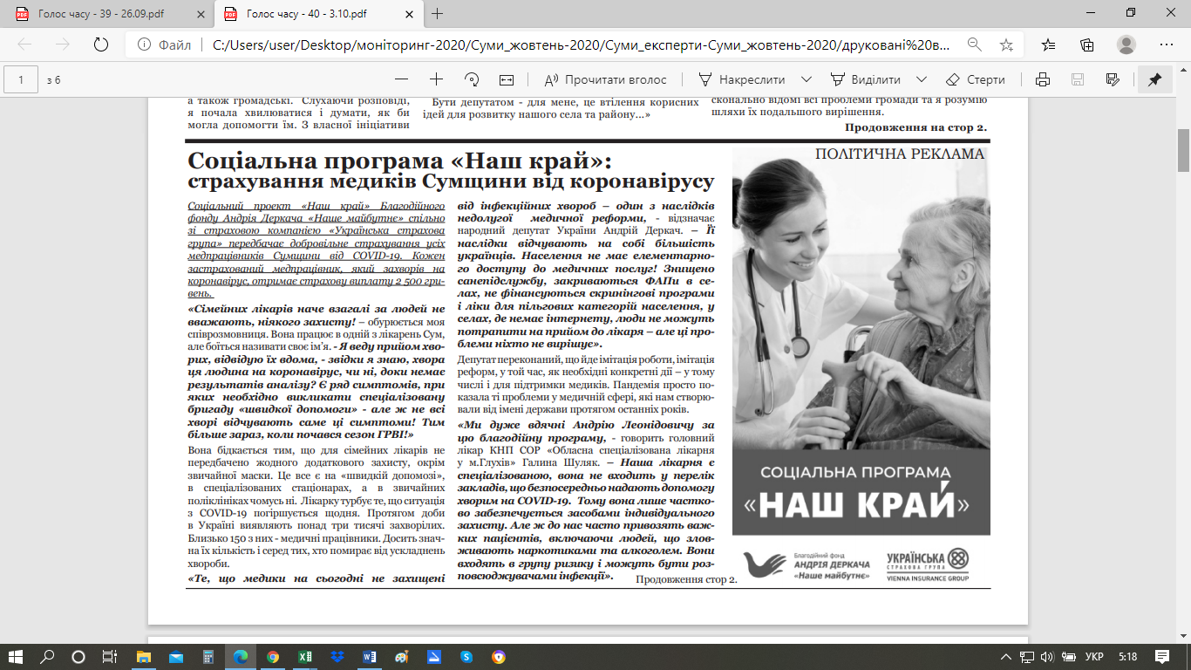Open the Windows Start menu
This screenshot has width=1191, height=670.
[x=17, y=656]
